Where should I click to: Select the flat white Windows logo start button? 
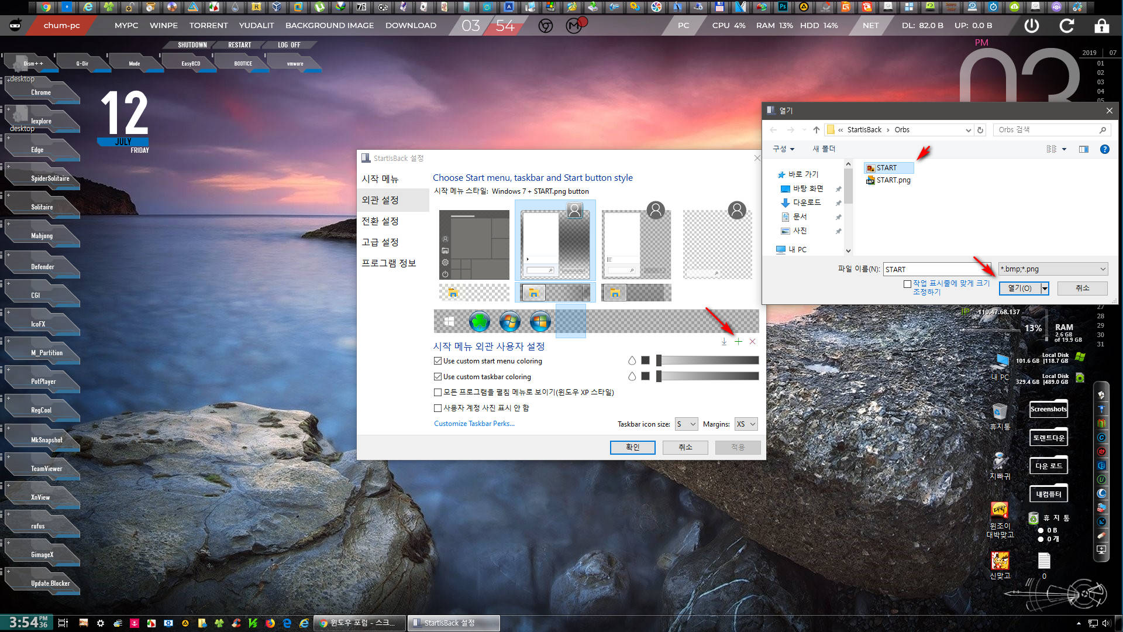click(x=449, y=321)
